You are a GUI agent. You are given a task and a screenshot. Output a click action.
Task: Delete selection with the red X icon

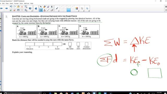pyautogui.click(x=22, y=7)
